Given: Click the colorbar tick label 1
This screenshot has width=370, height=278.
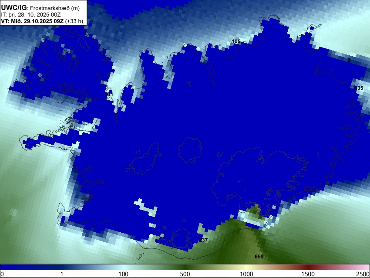Looking at the screenshot, I should pyautogui.click(x=62, y=274).
